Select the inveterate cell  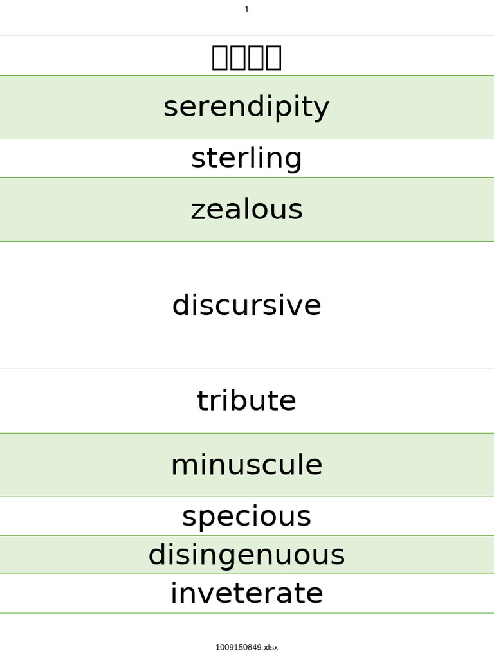tap(247, 594)
